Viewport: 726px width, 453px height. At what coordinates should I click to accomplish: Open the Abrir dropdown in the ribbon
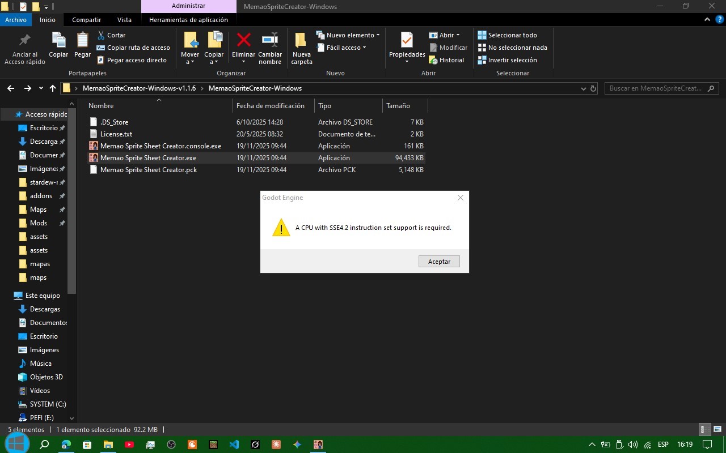(x=445, y=35)
